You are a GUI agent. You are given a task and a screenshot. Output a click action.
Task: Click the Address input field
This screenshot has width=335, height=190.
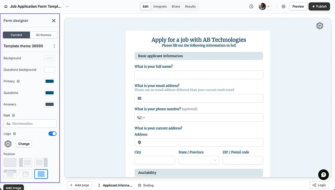(199, 142)
